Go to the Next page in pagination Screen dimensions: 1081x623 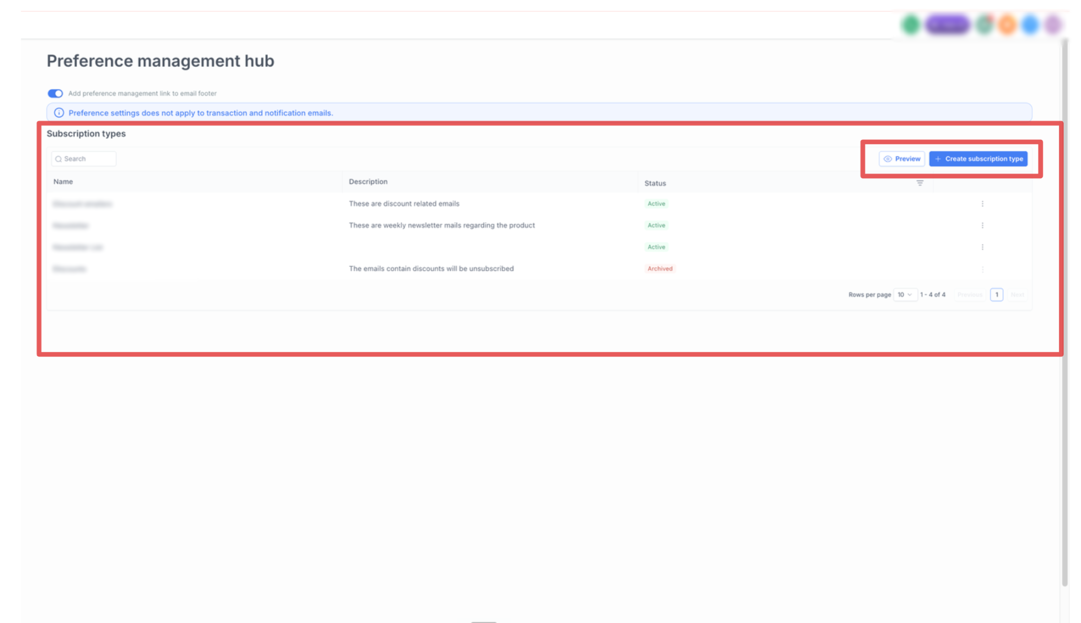click(x=1017, y=295)
